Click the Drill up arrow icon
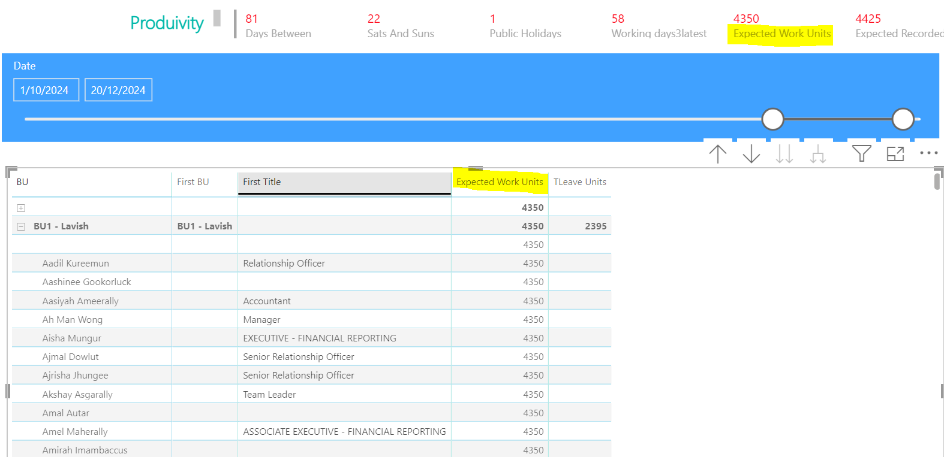 (718, 154)
